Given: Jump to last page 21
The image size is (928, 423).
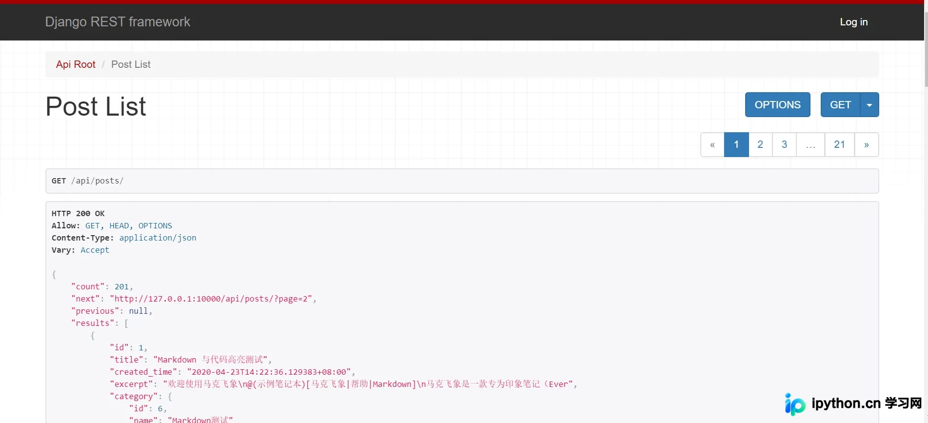Looking at the screenshot, I should pos(839,145).
